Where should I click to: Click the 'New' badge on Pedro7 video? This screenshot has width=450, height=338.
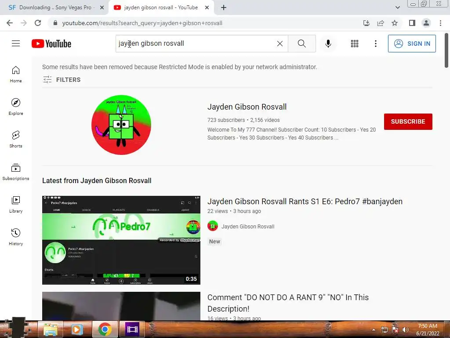[x=214, y=242]
